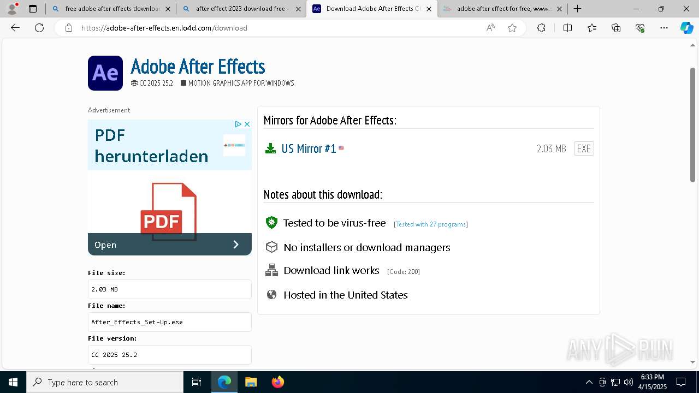Click the Windows taskbar search box
The width and height of the screenshot is (699, 393).
pyautogui.click(x=105, y=382)
